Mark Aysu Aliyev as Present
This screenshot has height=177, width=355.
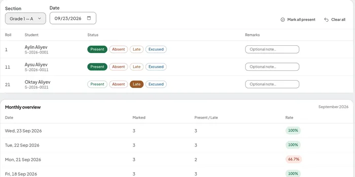click(x=97, y=67)
